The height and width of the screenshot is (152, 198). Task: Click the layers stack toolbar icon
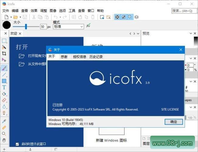[x=136, y=17]
